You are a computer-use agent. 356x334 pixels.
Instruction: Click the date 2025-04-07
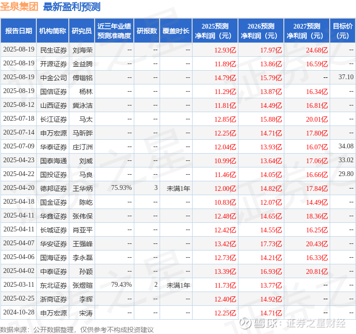(x=19, y=243)
